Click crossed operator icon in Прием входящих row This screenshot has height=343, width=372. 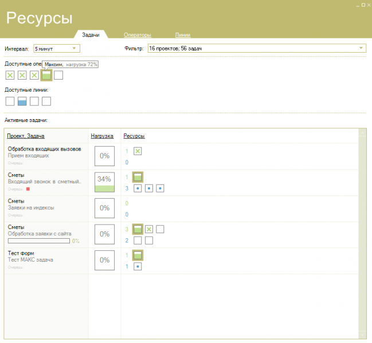tap(138, 151)
